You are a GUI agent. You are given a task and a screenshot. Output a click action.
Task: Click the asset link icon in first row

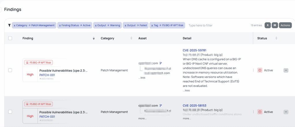(161, 63)
